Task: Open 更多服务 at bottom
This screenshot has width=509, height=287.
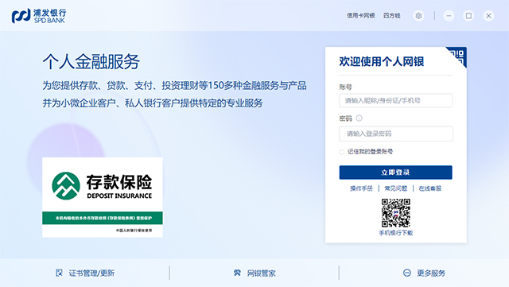Action: tap(431, 273)
